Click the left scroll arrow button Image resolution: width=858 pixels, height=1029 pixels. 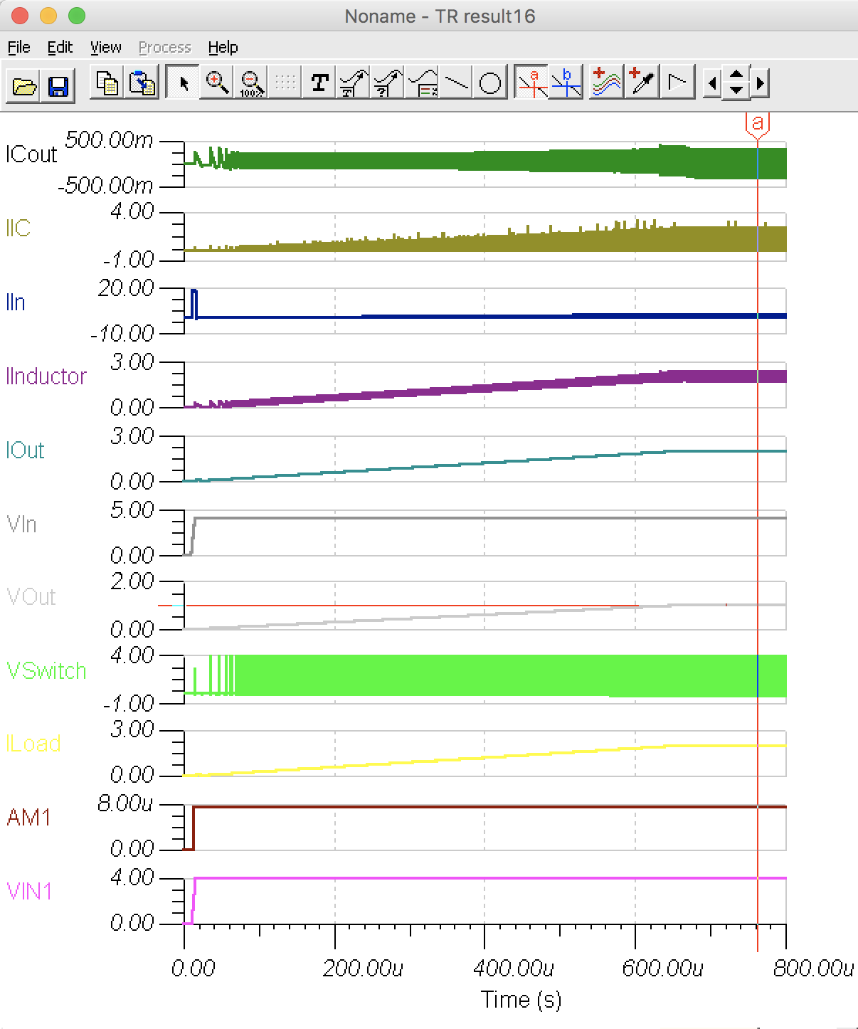tap(711, 83)
